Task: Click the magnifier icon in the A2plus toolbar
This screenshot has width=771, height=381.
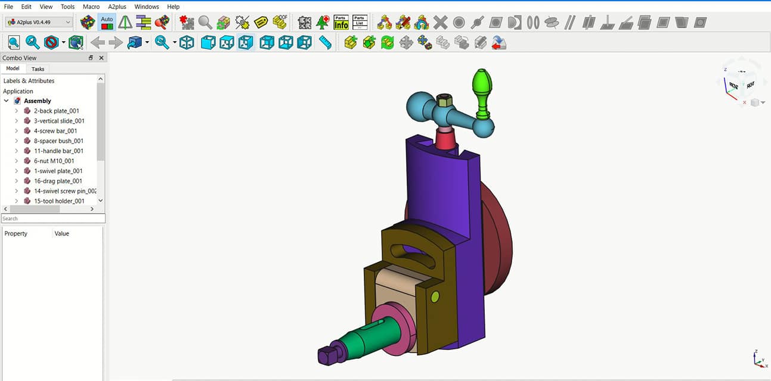Action: (205, 23)
